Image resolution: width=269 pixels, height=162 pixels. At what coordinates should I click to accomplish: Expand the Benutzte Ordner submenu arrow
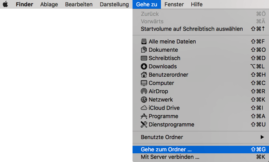point(262,137)
